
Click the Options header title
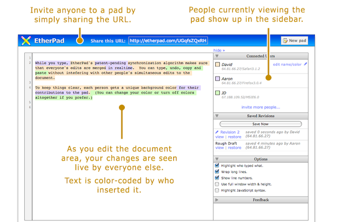coord(261,159)
